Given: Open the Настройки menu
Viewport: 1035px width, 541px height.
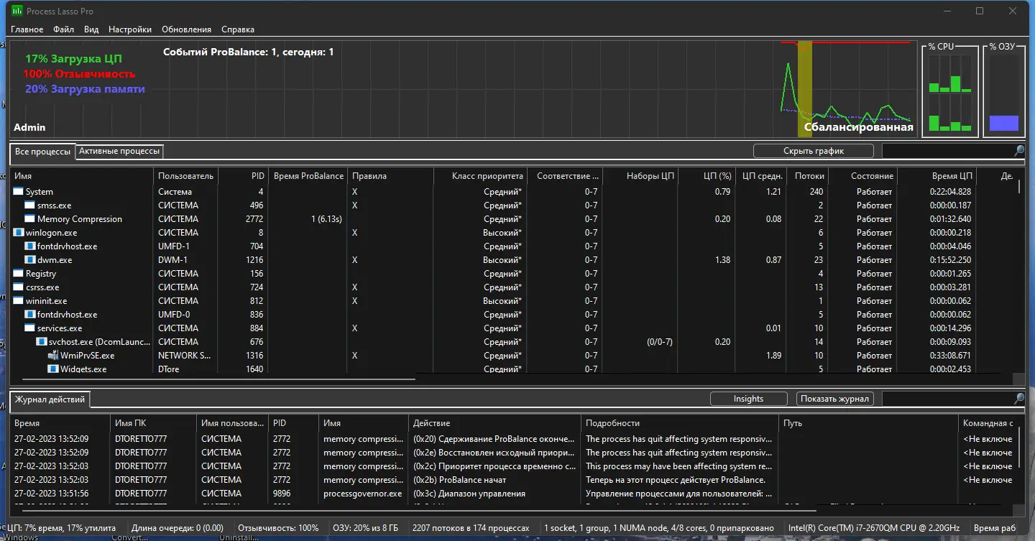Looking at the screenshot, I should tap(130, 29).
